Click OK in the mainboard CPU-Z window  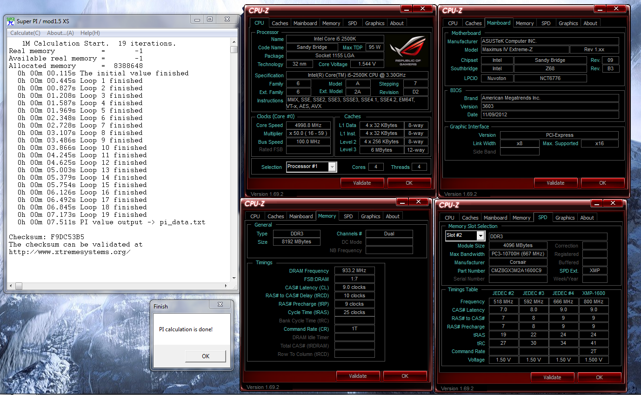602,183
